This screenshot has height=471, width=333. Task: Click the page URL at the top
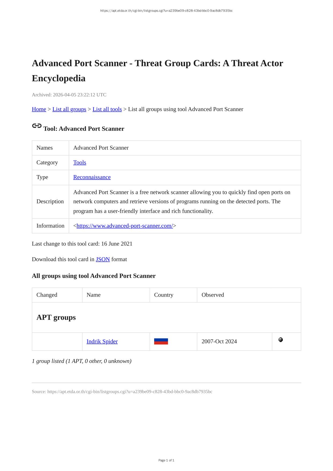(x=166, y=11)
